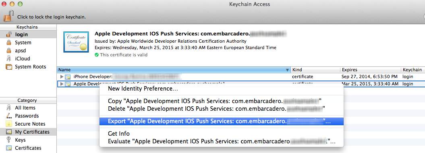Select the System keychain
This screenshot has height=153, width=425.
pyautogui.click(x=28, y=43)
